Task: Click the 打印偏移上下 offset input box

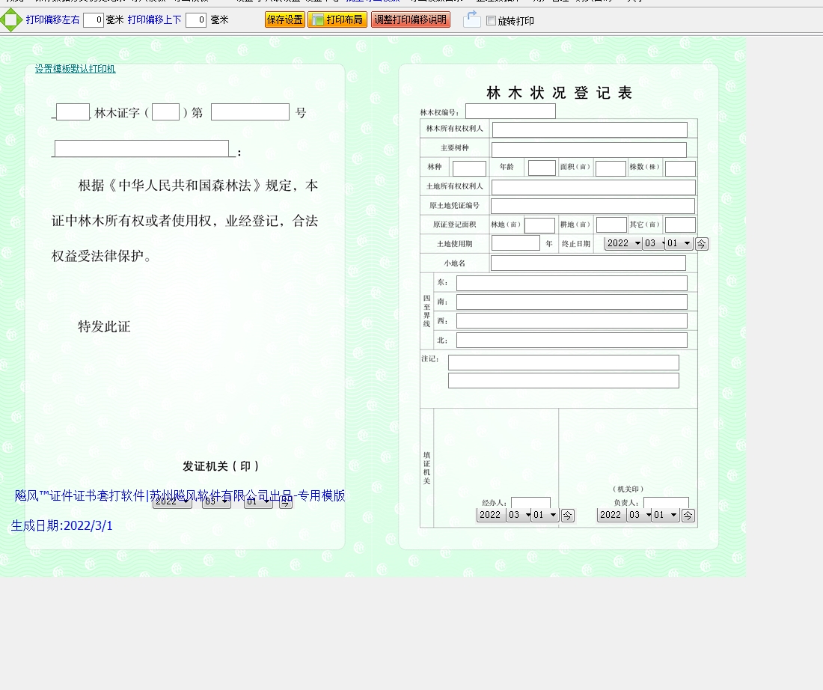Action: (x=196, y=20)
